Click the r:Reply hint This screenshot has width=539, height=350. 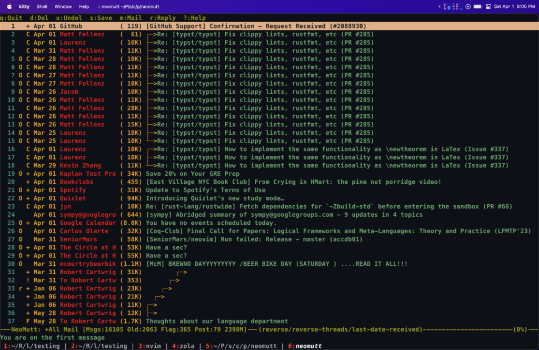pyautogui.click(x=163, y=18)
